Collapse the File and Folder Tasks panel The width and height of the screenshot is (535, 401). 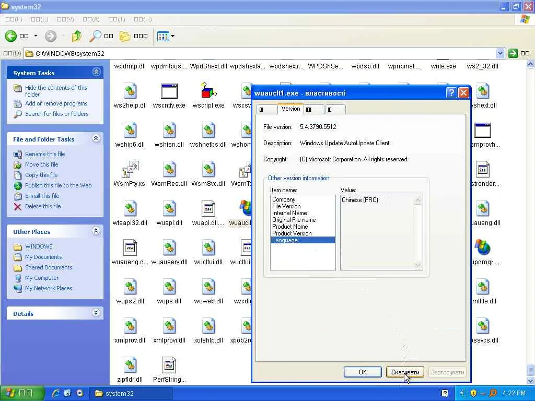point(96,138)
